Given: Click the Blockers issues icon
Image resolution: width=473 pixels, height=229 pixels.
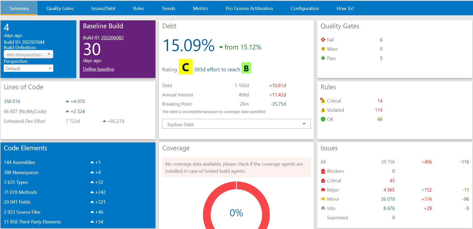Looking at the screenshot, I should pos(323,171).
